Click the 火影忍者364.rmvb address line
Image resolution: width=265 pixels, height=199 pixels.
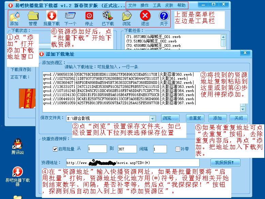point(119,91)
